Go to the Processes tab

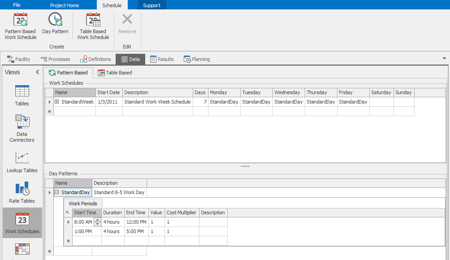click(56, 59)
